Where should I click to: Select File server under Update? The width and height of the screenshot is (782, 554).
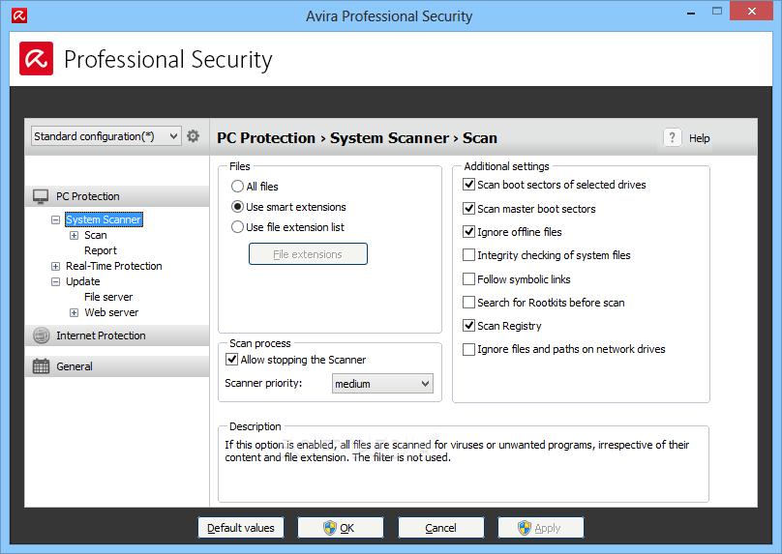point(108,297)
